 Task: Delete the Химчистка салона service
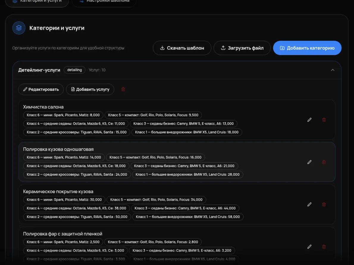(324, 120)
